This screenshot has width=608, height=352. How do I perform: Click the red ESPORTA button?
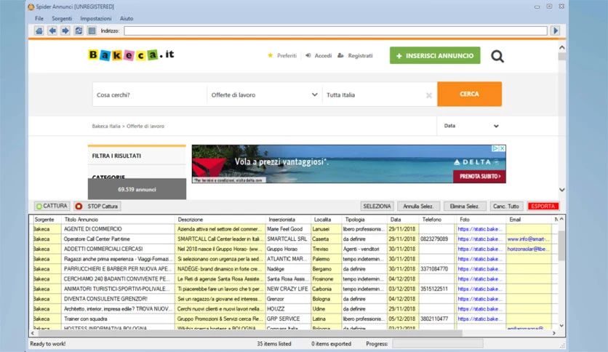(x=543, y=206)
